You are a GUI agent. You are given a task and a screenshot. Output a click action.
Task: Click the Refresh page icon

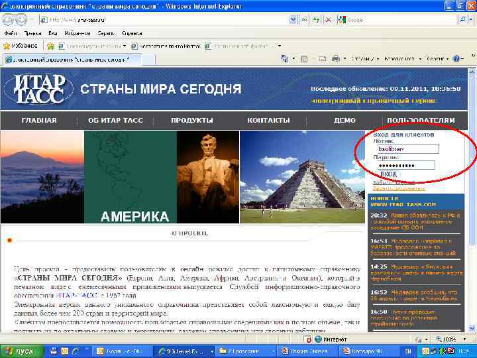(317, 20)
